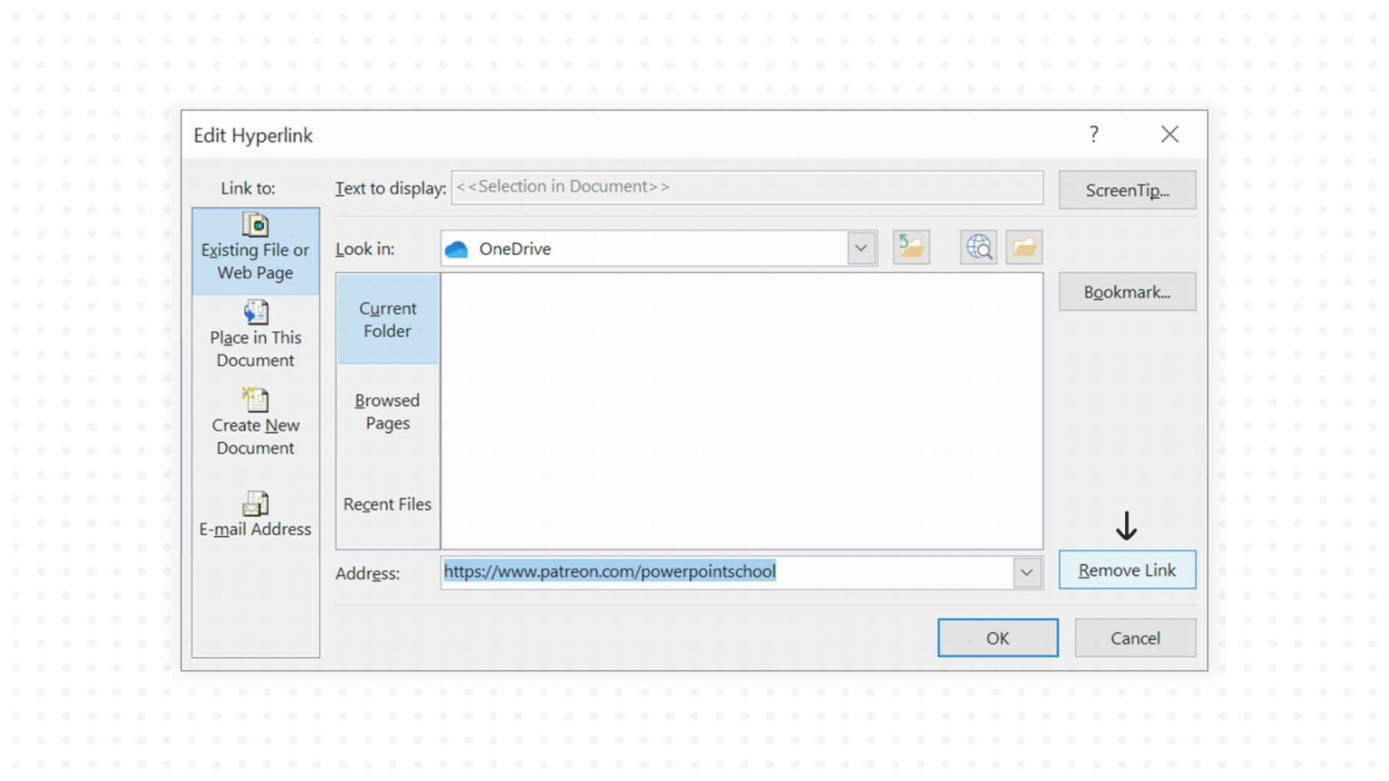Select the Existing File or Web Page icon

(x=255, y=226)
